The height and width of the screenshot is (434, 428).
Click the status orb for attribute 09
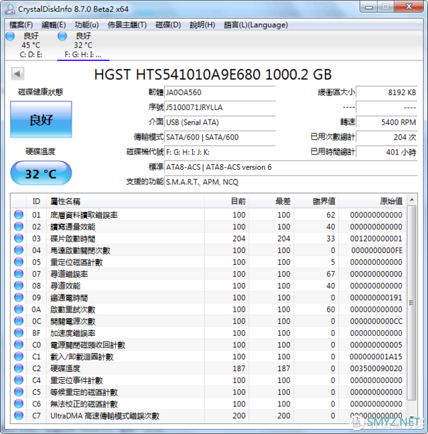(19, 298)
